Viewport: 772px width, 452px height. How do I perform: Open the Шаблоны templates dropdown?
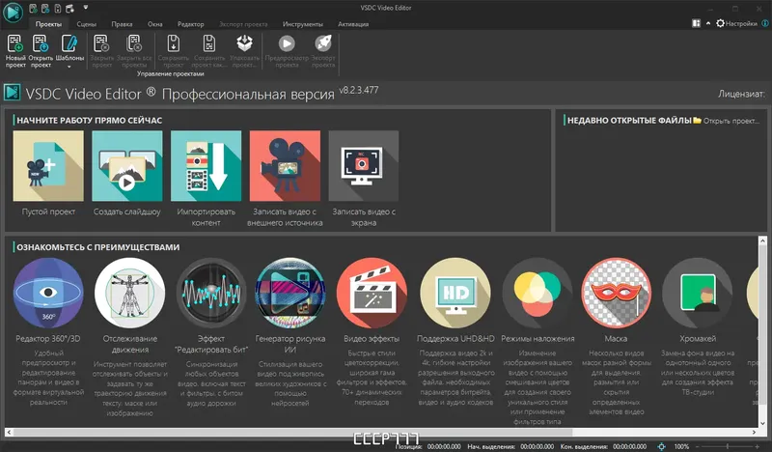tap(69, 51)
